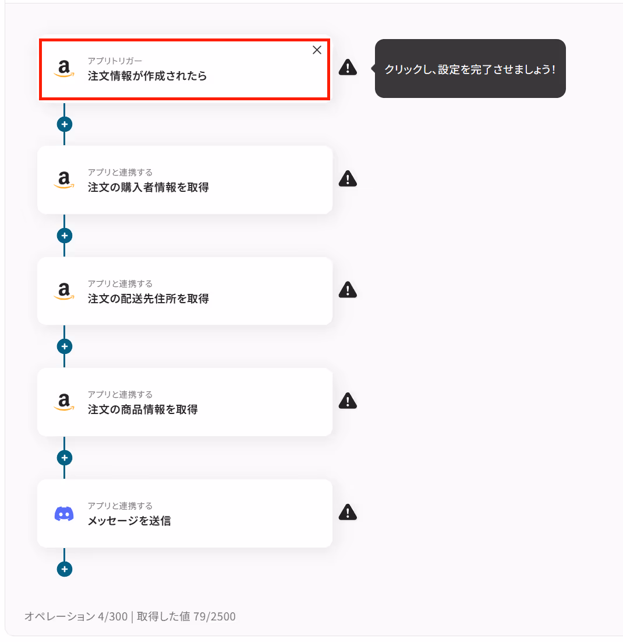Viewport: 623px width, 642px height.
Task: Click warning icon next to 注文の配送先住所を取得
Action: (x=348, y=290)
